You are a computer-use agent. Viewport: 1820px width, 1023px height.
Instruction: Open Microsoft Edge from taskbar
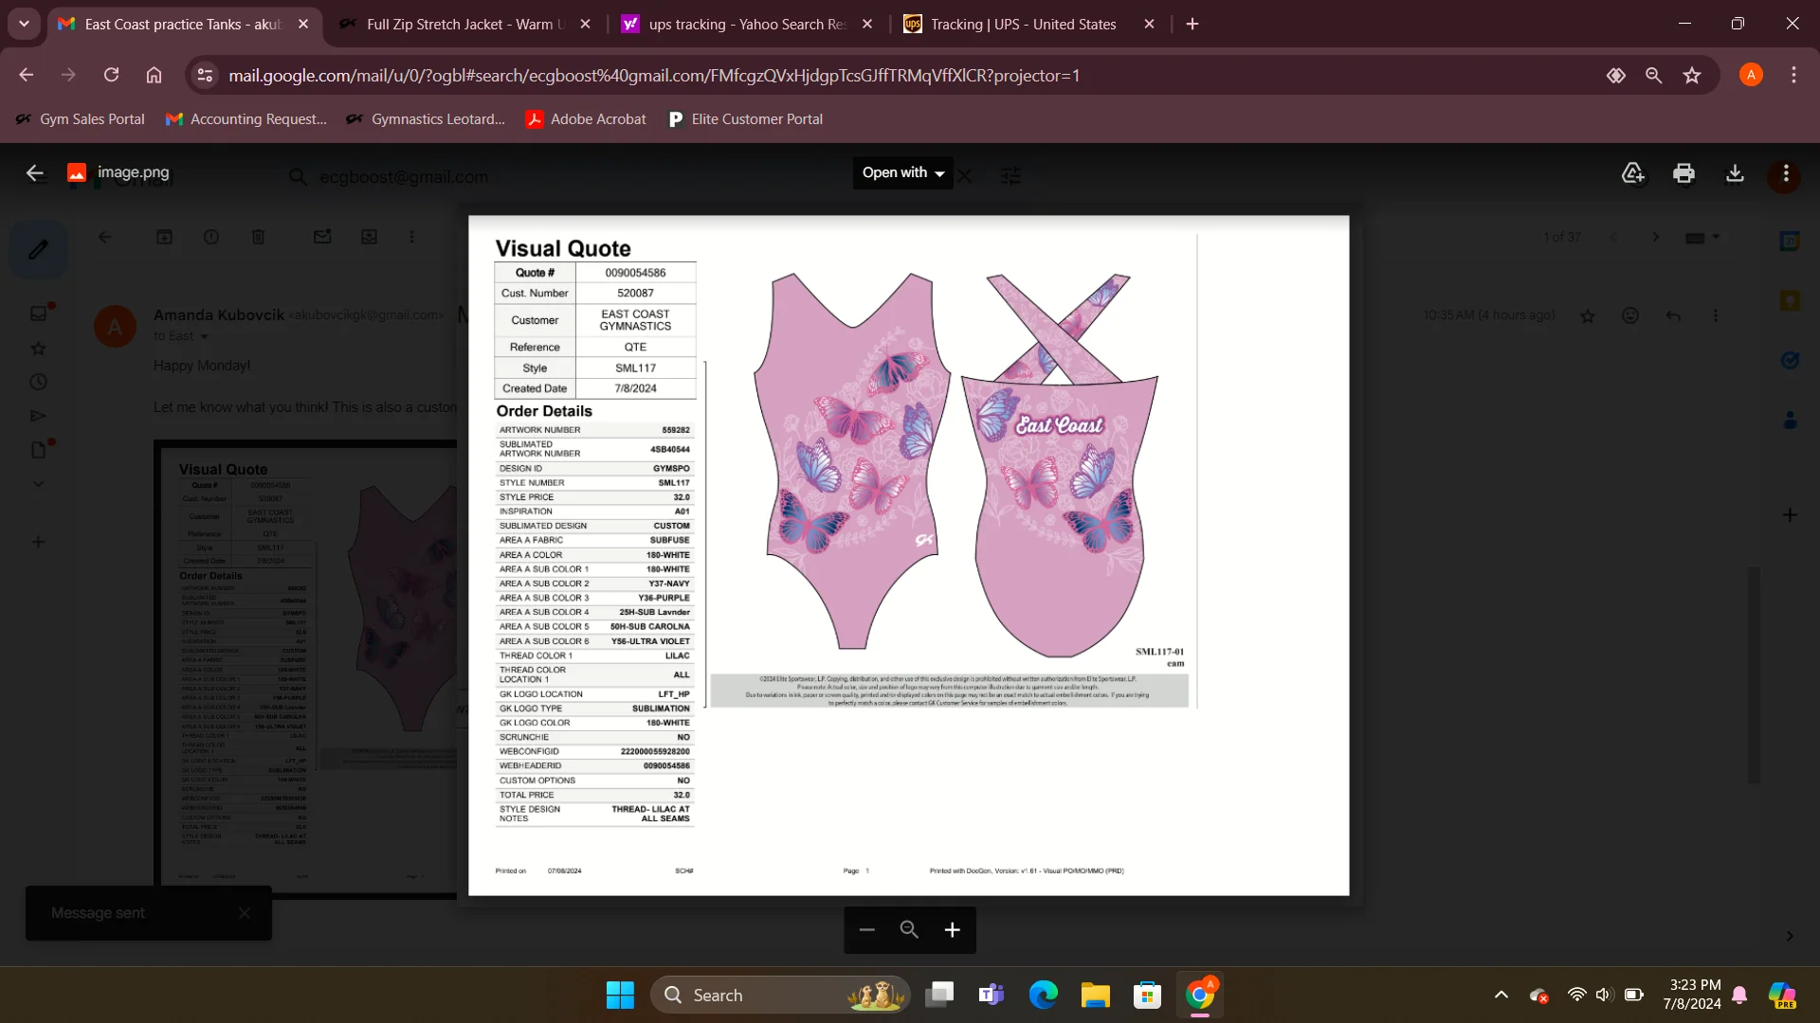coord(1044,995)
